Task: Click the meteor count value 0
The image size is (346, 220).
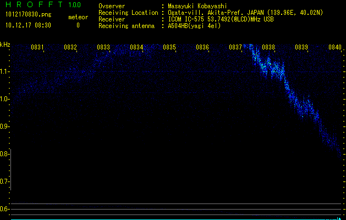Action: click(78, 25)
